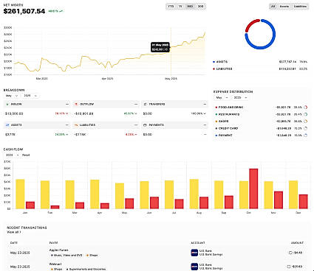Screen dimensions: 314x271
Task: Click amount icon in Walmart row
Action: pyautogui.click(x=289, y=267)
